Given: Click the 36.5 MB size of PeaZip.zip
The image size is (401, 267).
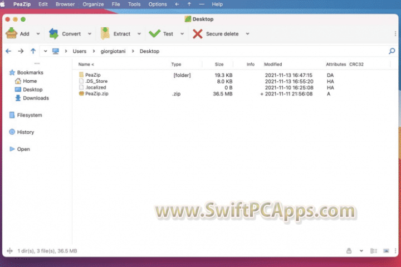Looking at the screenshot, I should (x=223, y=94).
